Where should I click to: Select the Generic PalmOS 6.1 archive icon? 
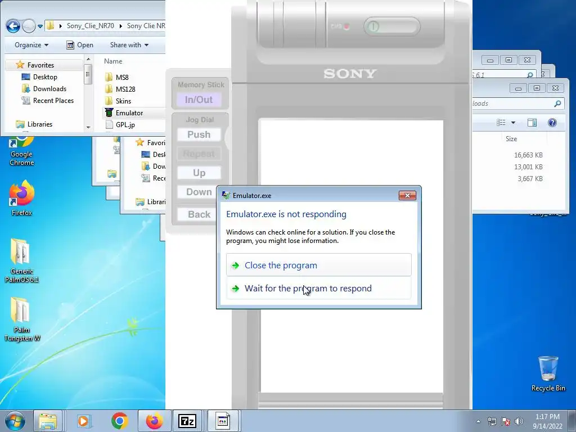click(21, 261)
